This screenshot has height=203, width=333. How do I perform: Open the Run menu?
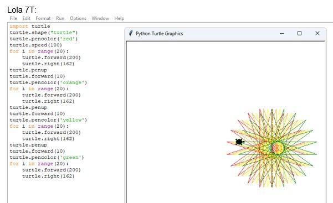click(x=60, y=18)
